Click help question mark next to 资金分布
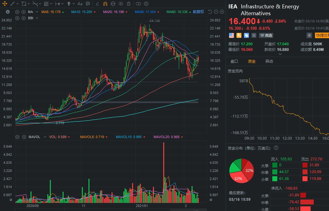The width and height of the screenshot is (329, 211). (x=276, y=148)
